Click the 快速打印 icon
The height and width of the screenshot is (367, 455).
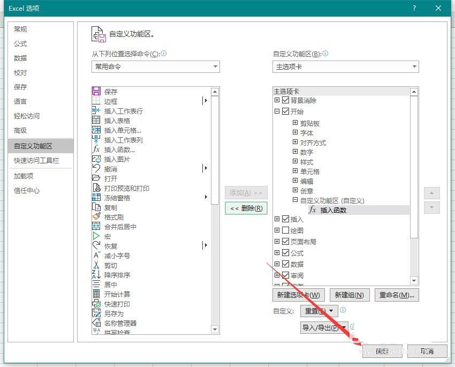pyautogui.click(x=96, y=304)
